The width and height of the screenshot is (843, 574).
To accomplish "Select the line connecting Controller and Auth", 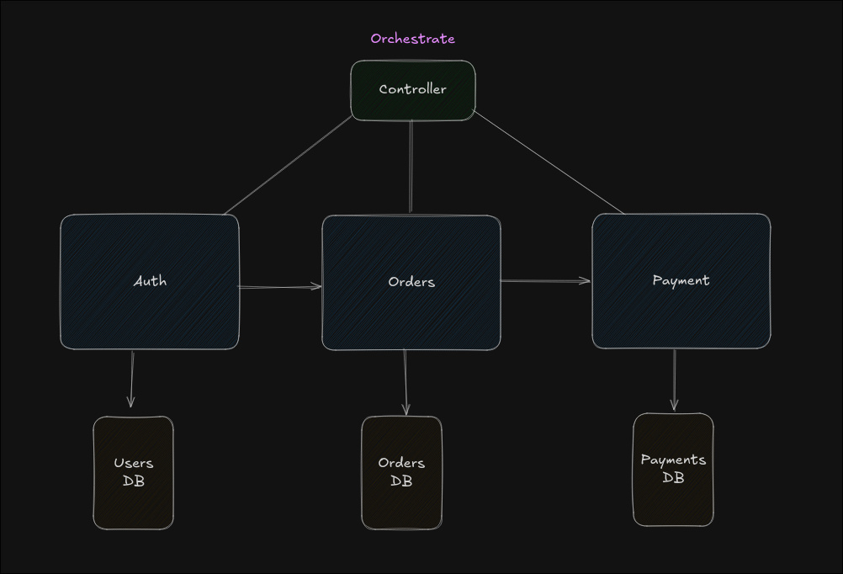I will coord(289,165).
